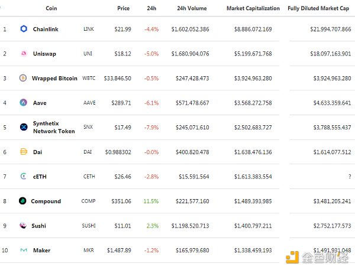Click Synthetix market cap $2,502,683,727
This screenshot has width=355, height=270.
[253, 127]
